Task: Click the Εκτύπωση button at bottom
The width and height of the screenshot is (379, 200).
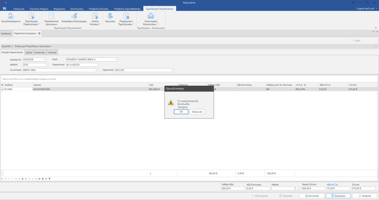Action: (x=312, y=196)
